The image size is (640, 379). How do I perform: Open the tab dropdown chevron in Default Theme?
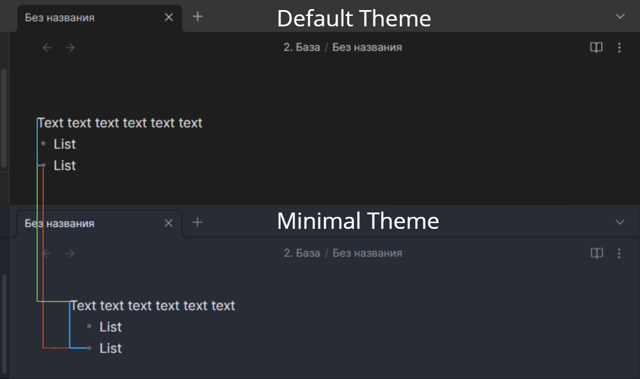coord(619,16)
